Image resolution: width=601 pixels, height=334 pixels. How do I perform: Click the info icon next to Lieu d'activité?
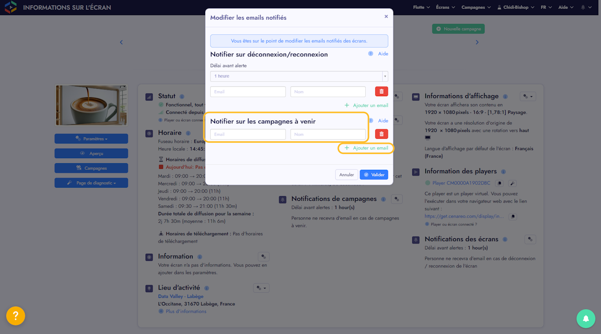pyautogui.click(x=206, y=288)
